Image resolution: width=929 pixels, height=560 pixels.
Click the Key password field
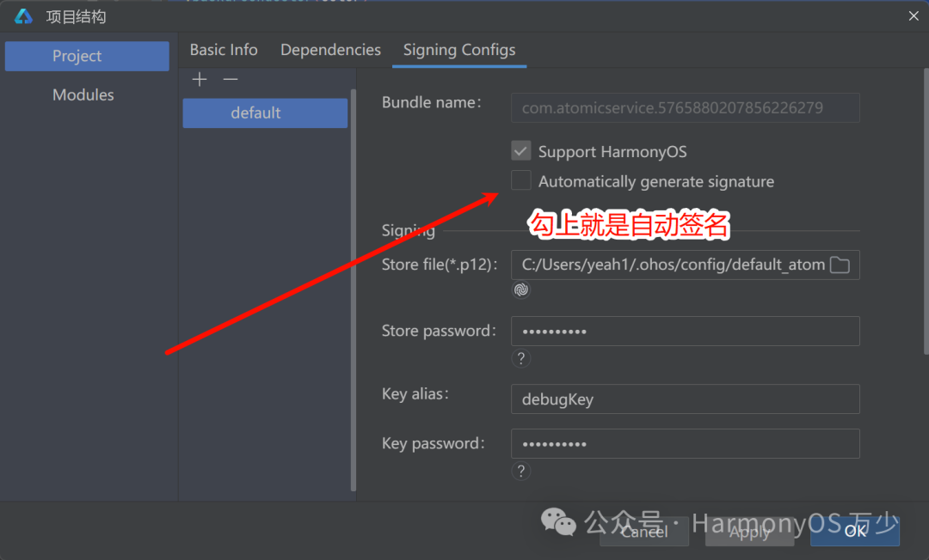coord(685,443)
